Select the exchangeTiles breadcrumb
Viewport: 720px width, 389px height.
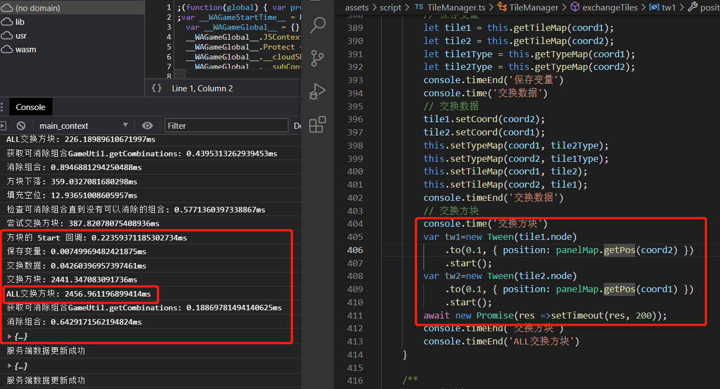(610, 7)
